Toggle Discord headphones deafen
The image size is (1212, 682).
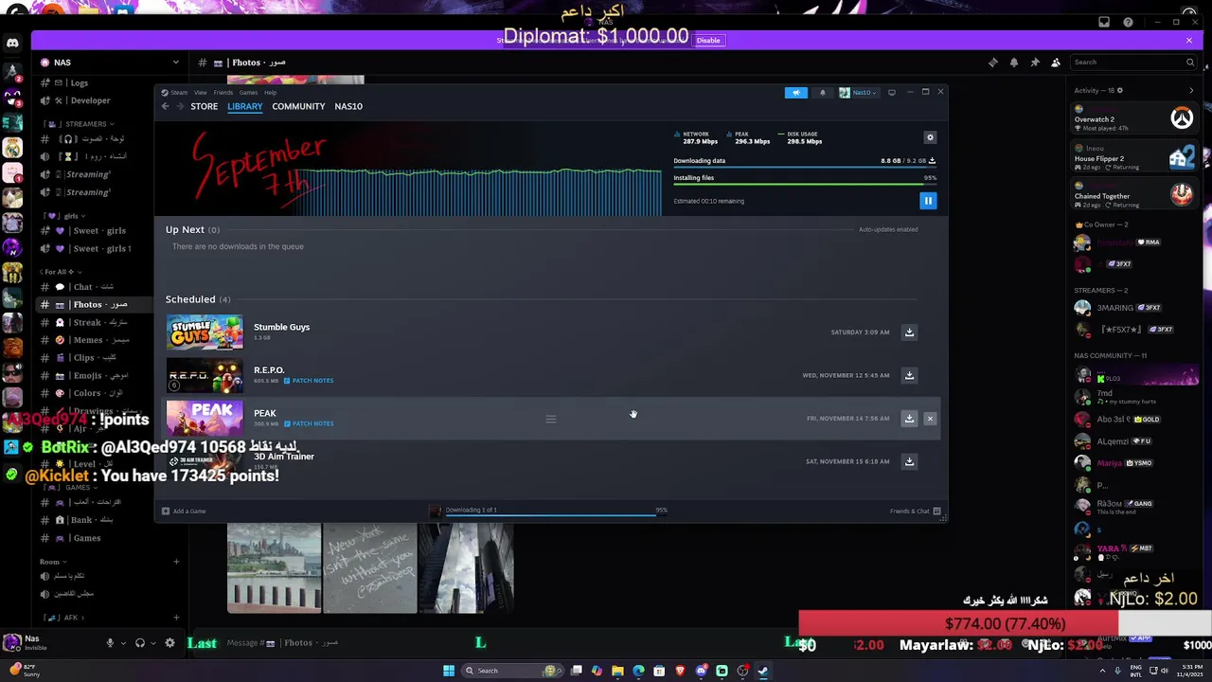[140, 643]
